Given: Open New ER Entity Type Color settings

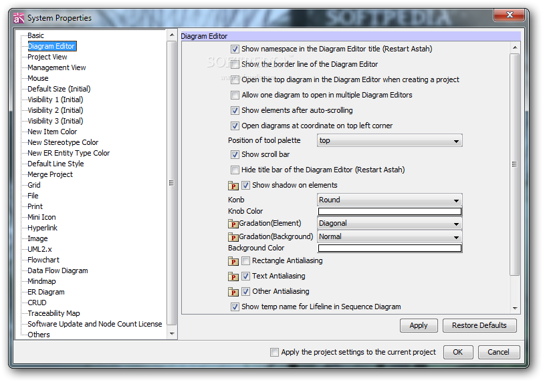Looking at the screenshot, I should 69,154.
